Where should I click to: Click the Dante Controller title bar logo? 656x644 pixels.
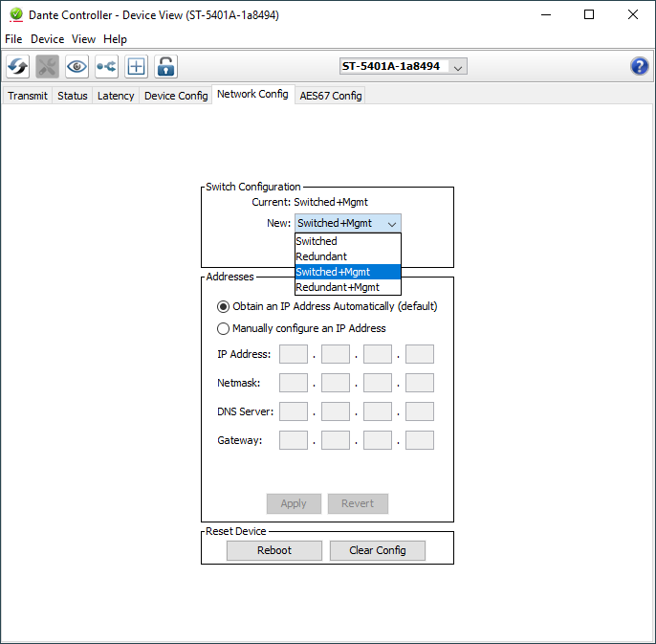(x=15, y=15)
